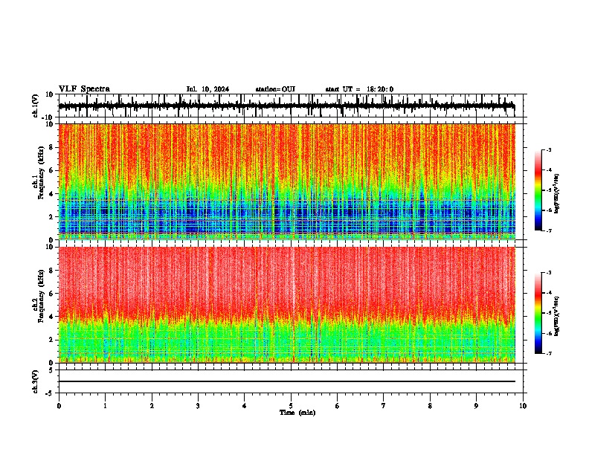Click time axis tick label '6'
This screenshot has width=589, height=455.
coord(338,406)
